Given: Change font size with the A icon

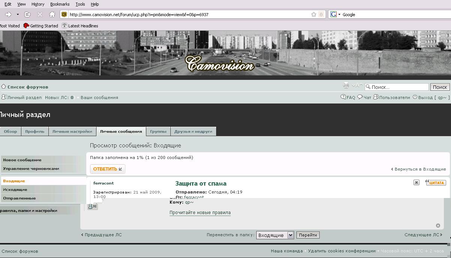Looking at the screenshot, I should 357,85.
